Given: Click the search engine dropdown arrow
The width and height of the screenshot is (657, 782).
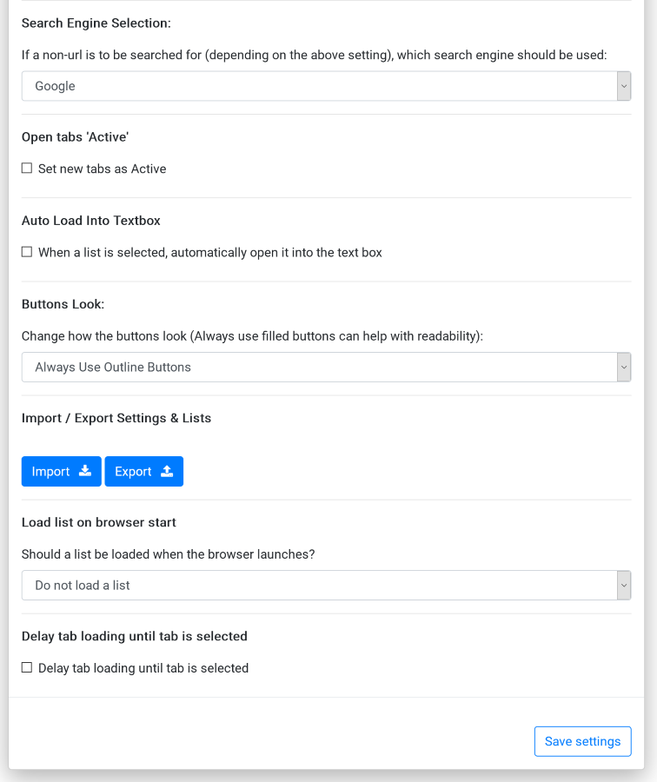Looking at the screenshot, I should [623, 86].
